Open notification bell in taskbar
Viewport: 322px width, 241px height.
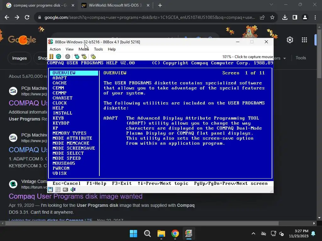(x=314, y=233)
